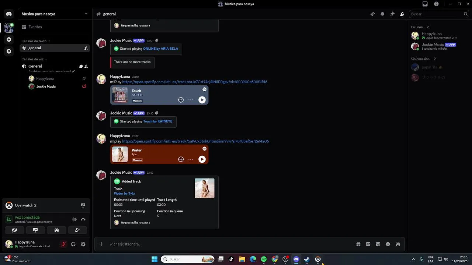Invite people to the General voice channel
The height and width of the screenshot is (265, 472).
(86, 66)
